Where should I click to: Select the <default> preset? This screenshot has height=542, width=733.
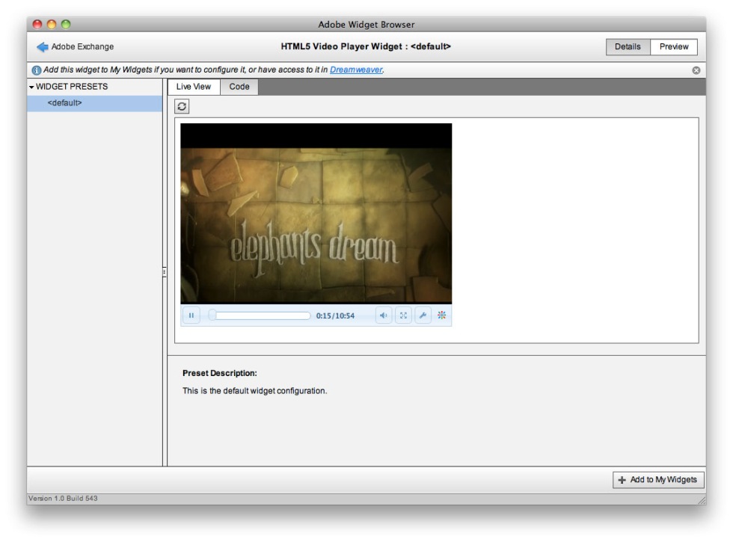pos(95,103)
